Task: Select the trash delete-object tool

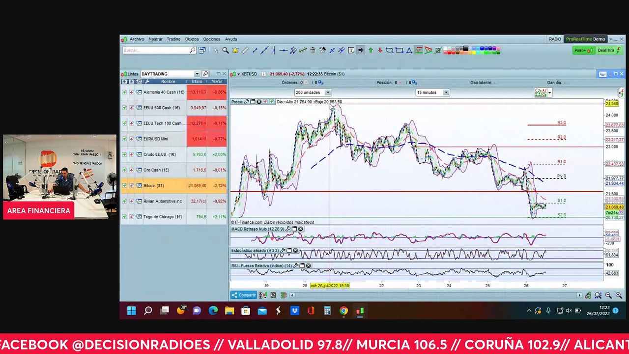Action: point(313,50)
